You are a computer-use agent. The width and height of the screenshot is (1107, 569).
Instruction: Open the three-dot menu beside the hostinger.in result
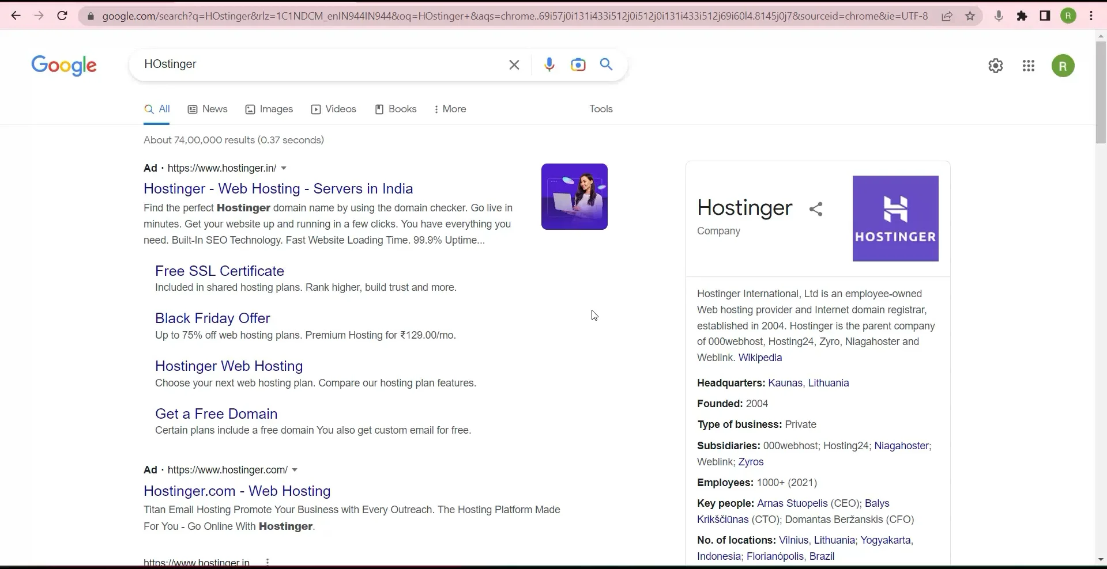pos(268,562)
